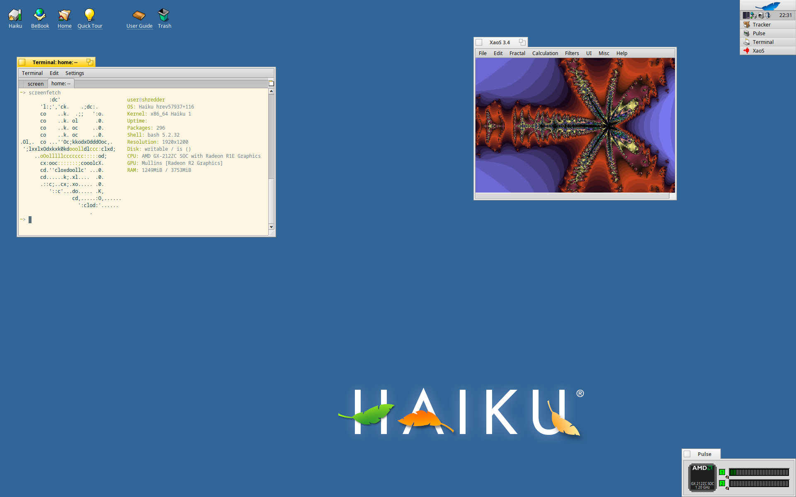Screen dimensions: 796x497
Task: Open the Quick Tour lightbulb icon
Action: click(x=90, y=15)
